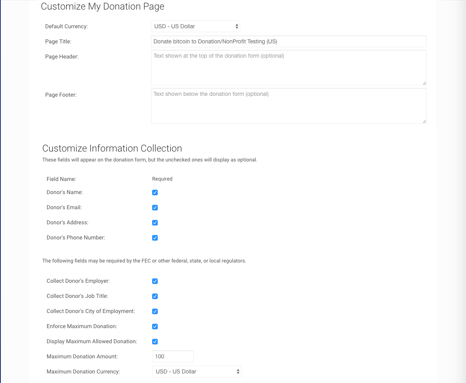Click the 'Collect Donor's Job Title:' label
The height and width of the screenshot is (383, 466).
[x=77, y=296]
